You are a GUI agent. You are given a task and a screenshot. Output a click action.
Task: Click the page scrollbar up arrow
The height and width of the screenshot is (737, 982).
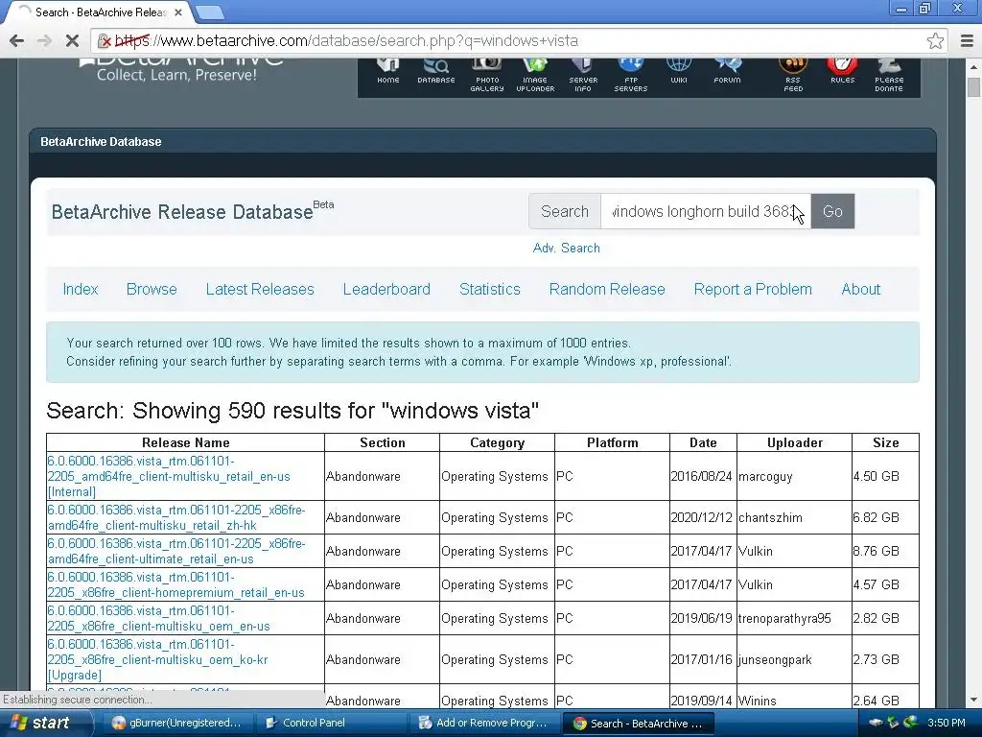point(973,66)
